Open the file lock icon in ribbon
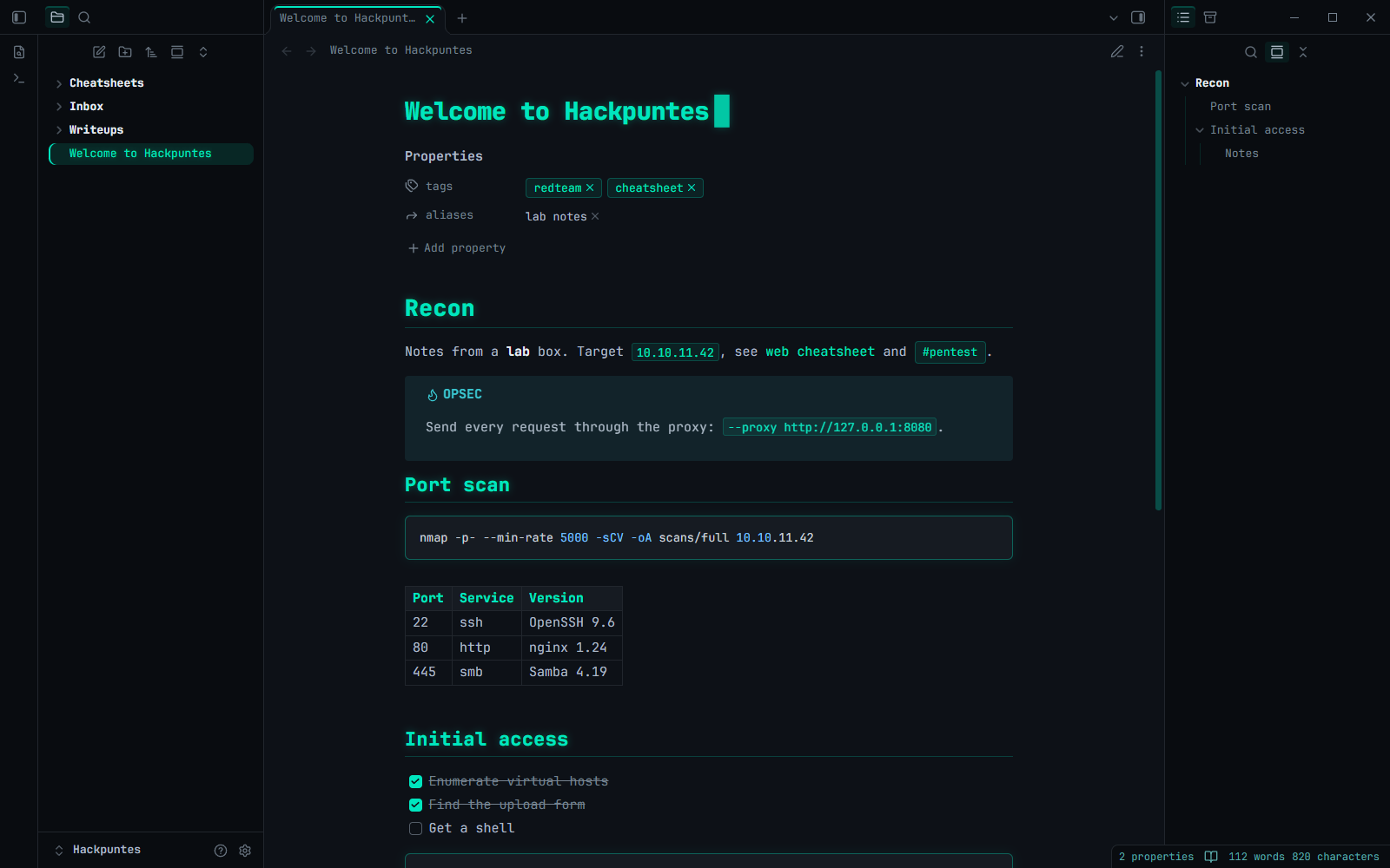This screenshot has height=868, width=1390. (19, 52)
